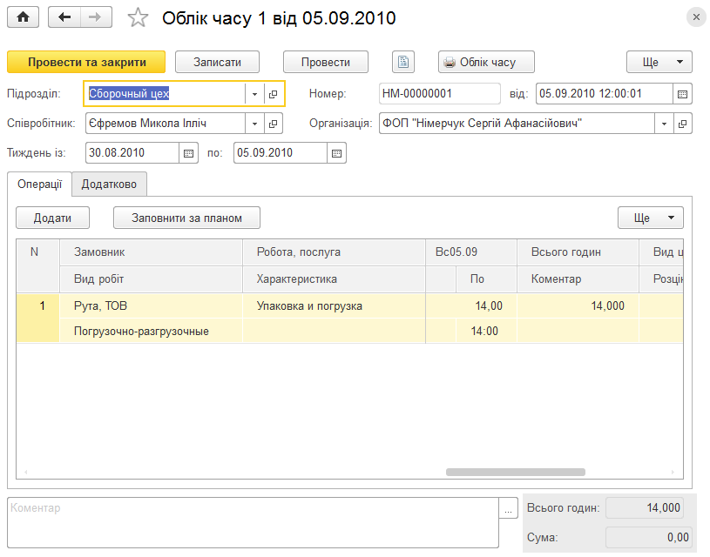Image resolution: width=710 pixels, height=557 pixels.
Task: Open the document report icon button
Action: coord(403,62)
